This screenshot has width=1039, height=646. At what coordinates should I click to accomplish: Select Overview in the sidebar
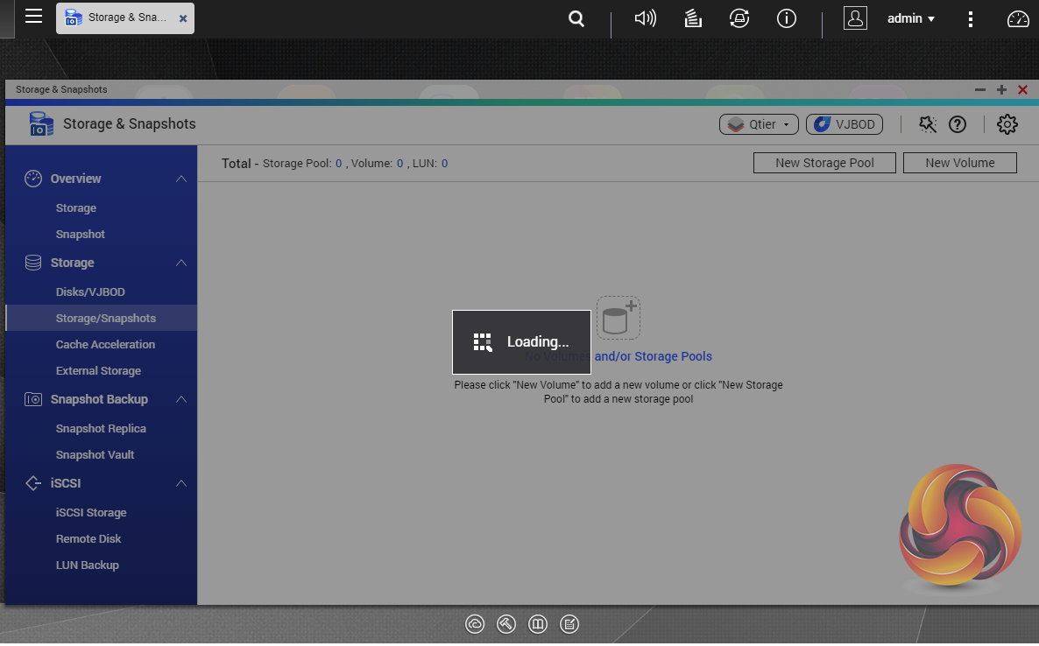[x=75, y=179]
